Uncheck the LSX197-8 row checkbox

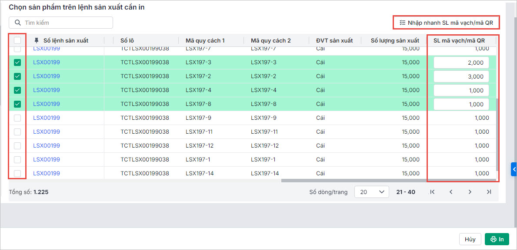pyautogui.click(x=17, y=104)
